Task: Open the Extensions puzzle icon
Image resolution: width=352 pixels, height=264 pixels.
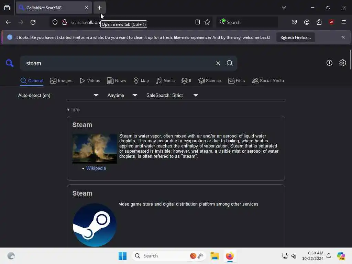Action: click(319, 22)
